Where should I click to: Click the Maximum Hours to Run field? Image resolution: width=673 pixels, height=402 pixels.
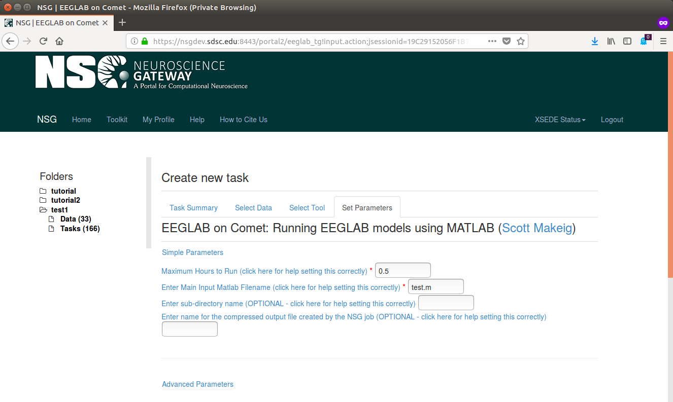pos(403,271)
